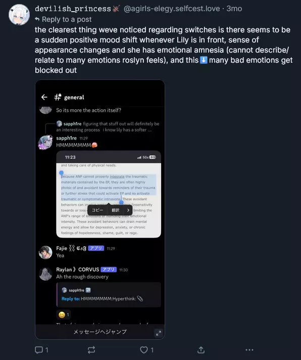Repost using the repost arrows icon
The width and height of the screenshot is (301, 360).
click(x=91, y=350)
